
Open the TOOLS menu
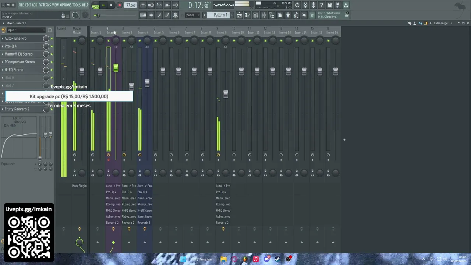click(77, 5)
